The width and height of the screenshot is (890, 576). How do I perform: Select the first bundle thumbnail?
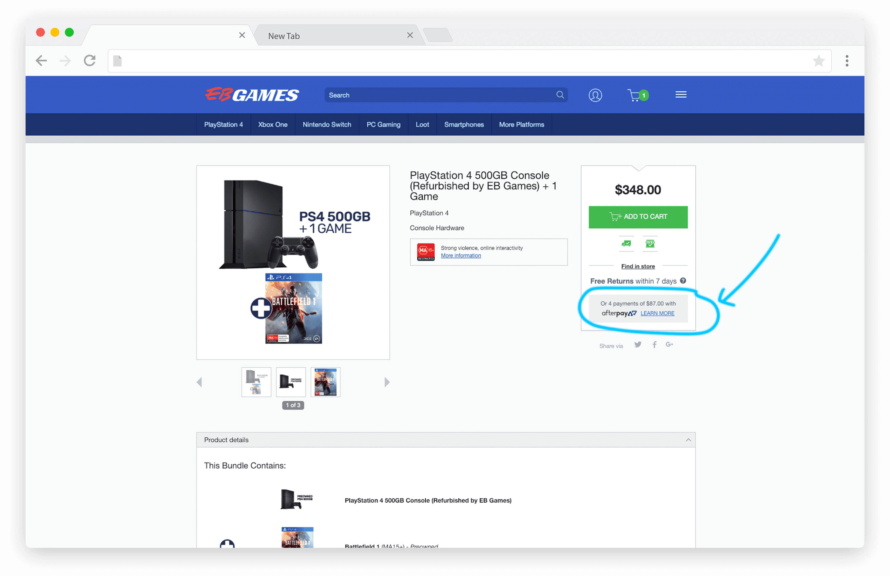[x=256, y=382]
